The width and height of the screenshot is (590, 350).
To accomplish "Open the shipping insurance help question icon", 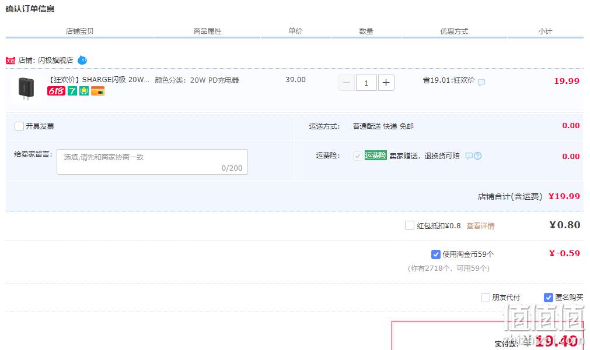I will pos(477,156).
